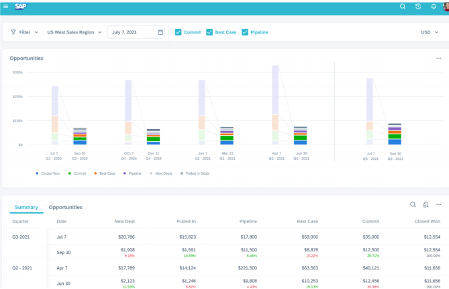Switch to the Opportunities tab

pos(65,207)
